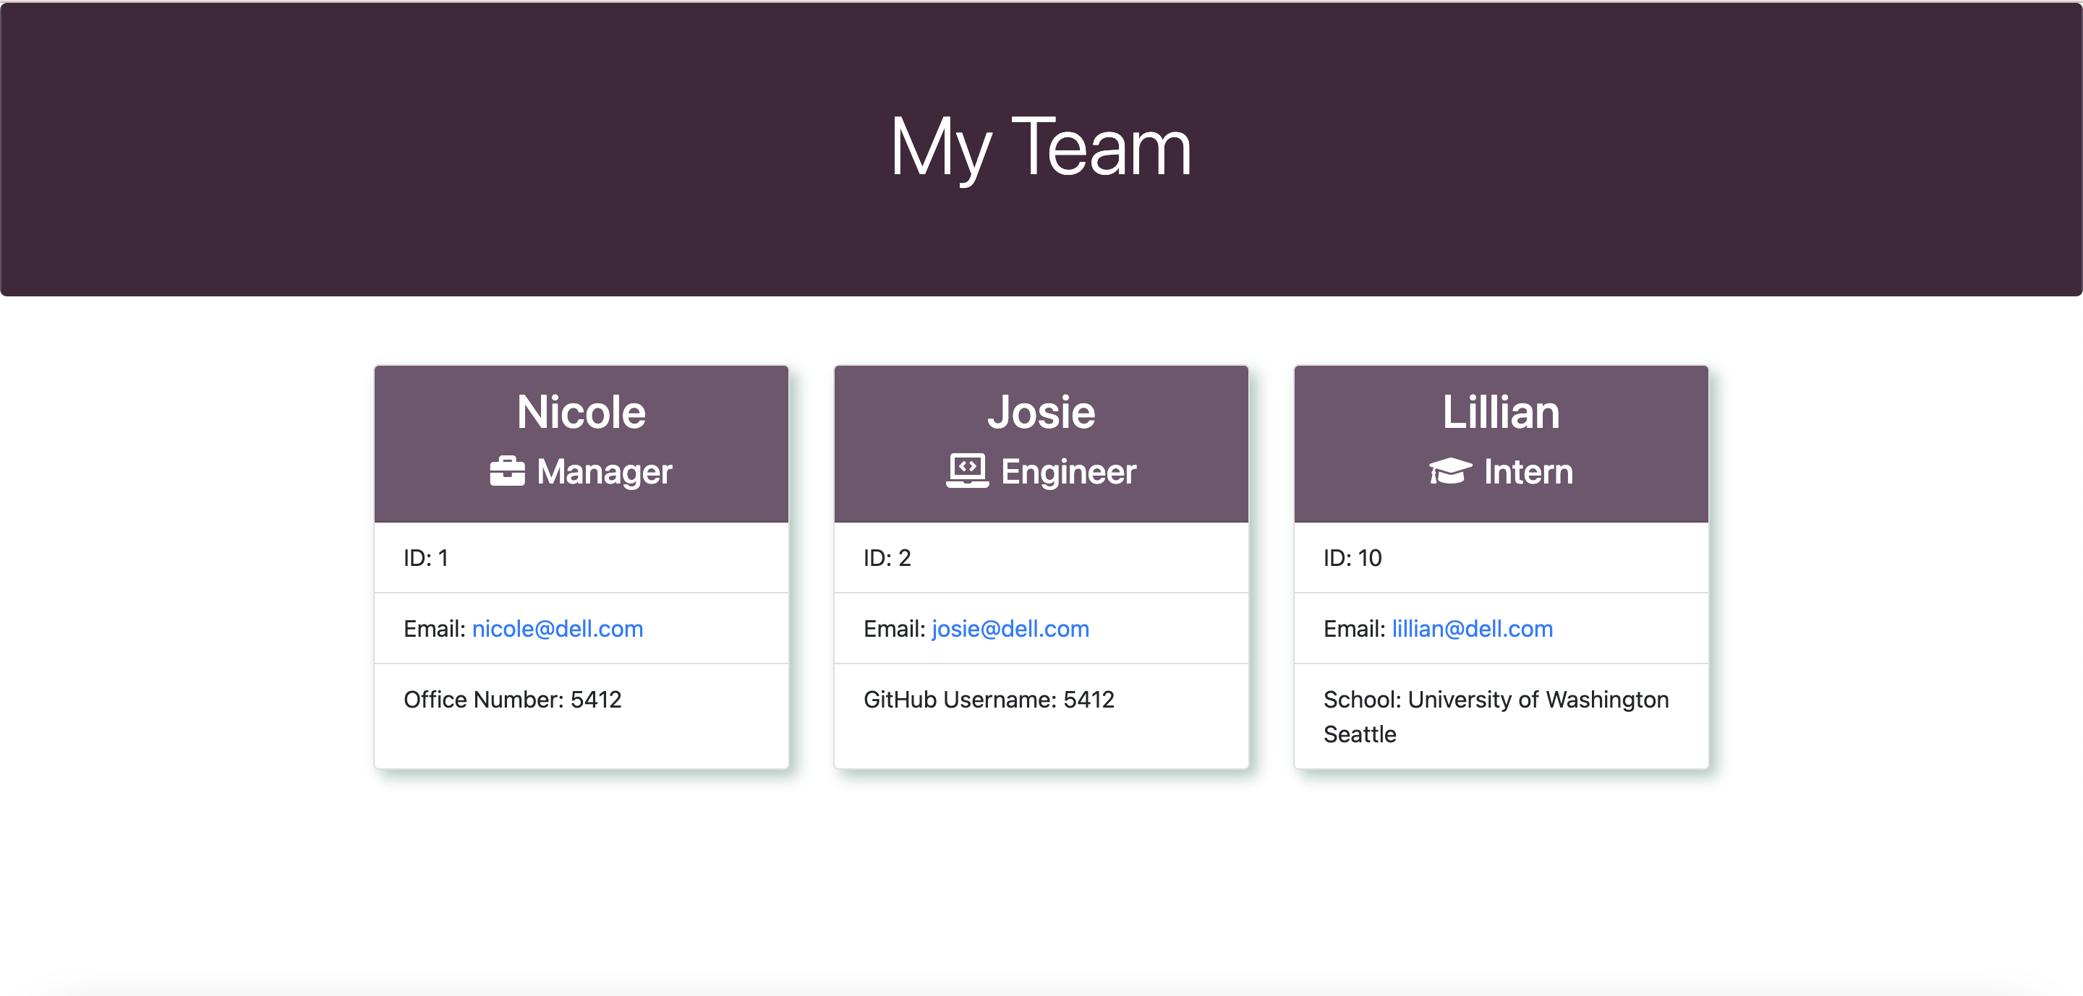The width and height of the screenshot is (2083, 996).
Task: Click Lillian's name heading
Action: (1501, 412)
